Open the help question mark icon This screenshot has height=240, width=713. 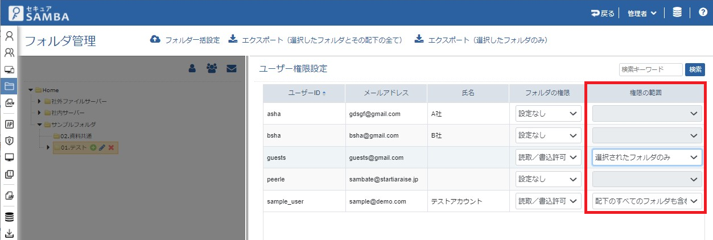(702, 13)
